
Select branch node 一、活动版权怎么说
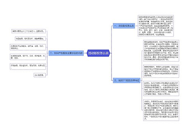click(x=124, y=26)
